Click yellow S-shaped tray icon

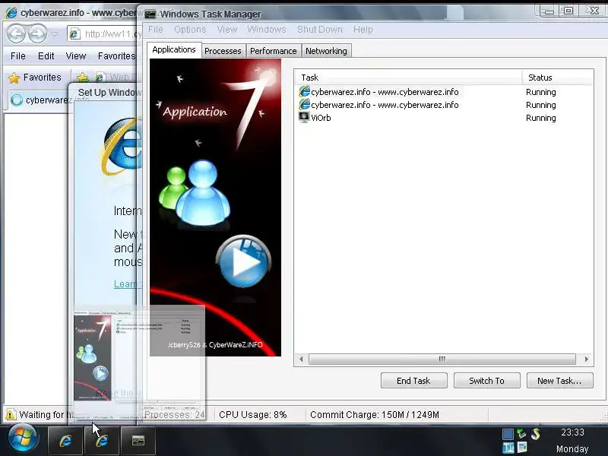point(536,433)
